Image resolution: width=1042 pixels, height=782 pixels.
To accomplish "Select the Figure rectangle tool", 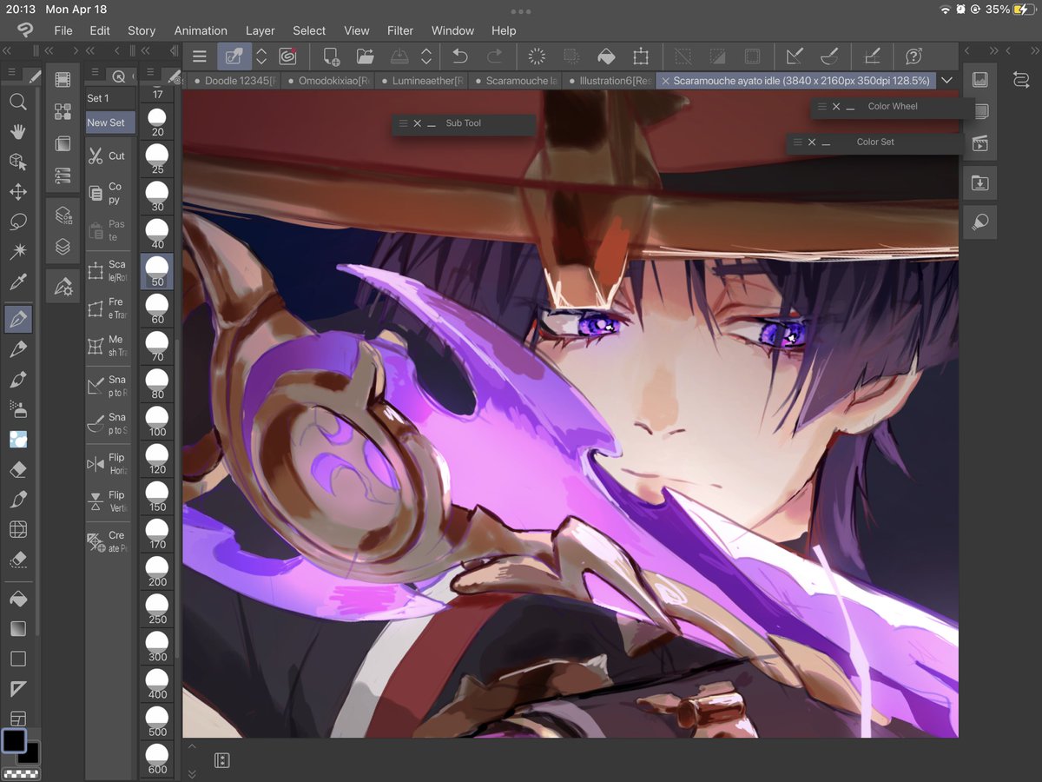I will [x=17, y=659].
